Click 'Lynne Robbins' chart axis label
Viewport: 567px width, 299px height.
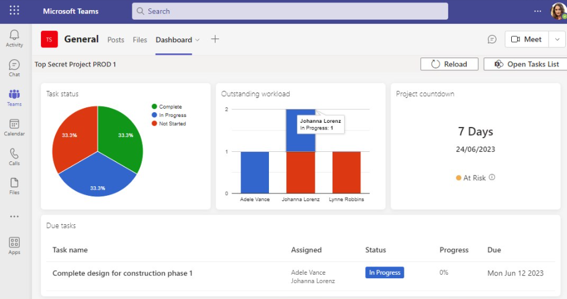346,199
